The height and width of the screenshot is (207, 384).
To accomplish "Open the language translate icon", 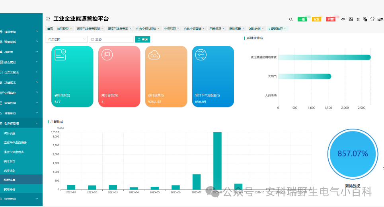I will (x=365, y=19).
